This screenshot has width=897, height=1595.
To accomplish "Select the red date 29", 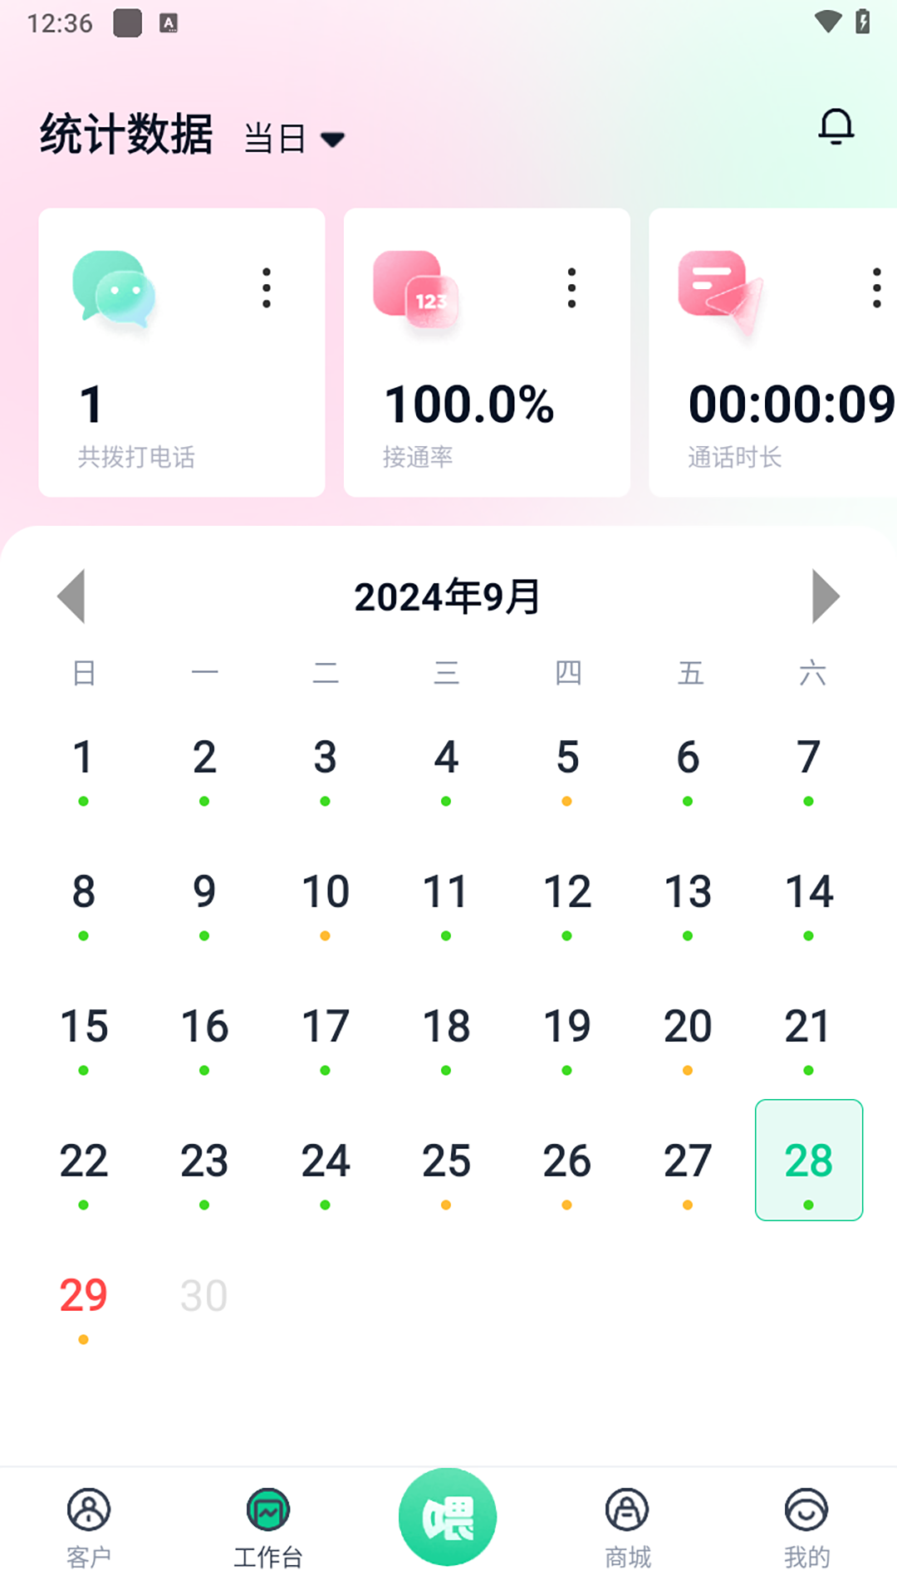I will tap(83, 1296).
